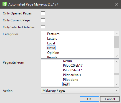Viewport: 121px width, 103px height.
Task: Click the Categories list up arrow
Action: point(117,34)
